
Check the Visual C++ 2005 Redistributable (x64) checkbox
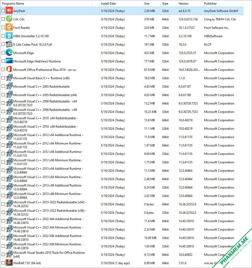click(x=3, y=95)
